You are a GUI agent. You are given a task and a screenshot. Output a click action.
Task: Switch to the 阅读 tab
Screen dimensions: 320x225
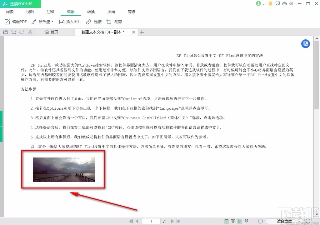tap(10, 12)
